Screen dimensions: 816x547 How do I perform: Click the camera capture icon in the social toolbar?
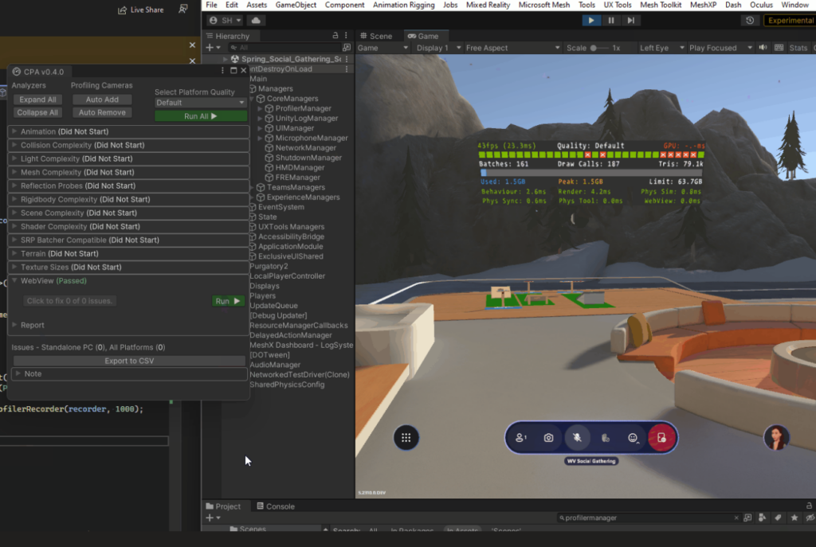[x=548, y=437]
